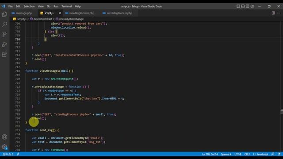The height and width of the screenshot is (159, 283).
Task: Change indentation via Spaces: 4
Action: coord(226,154)
